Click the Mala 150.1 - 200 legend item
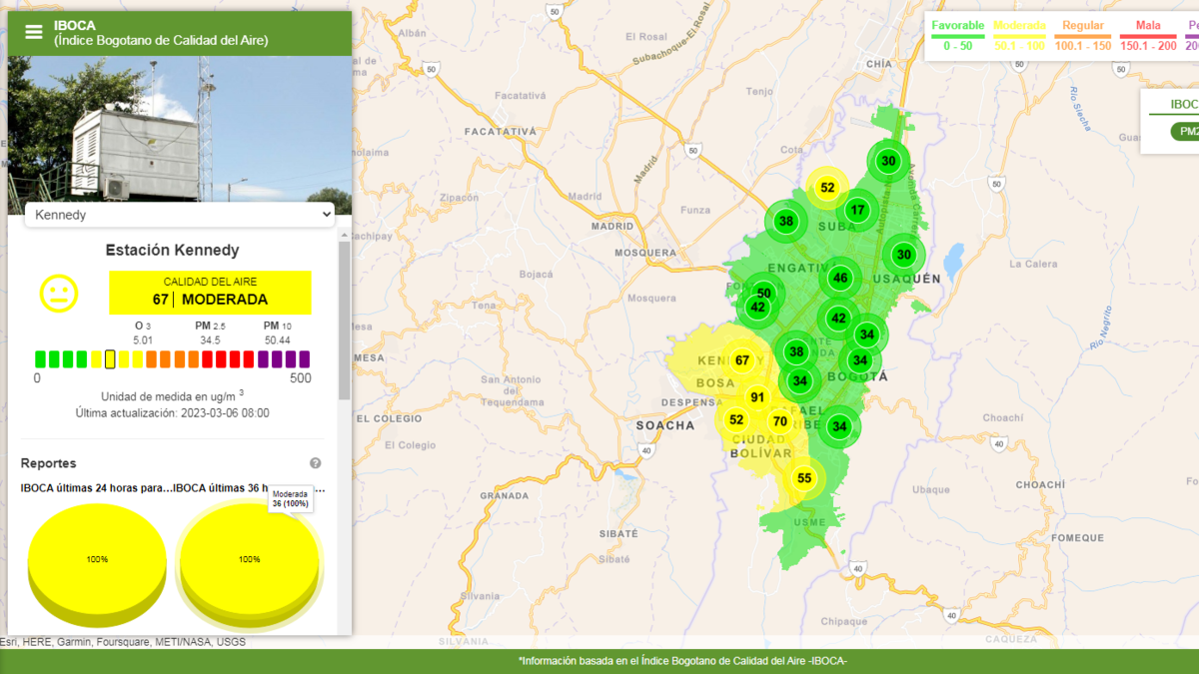Screen dimensions: 1199x674 point(1147,35)
